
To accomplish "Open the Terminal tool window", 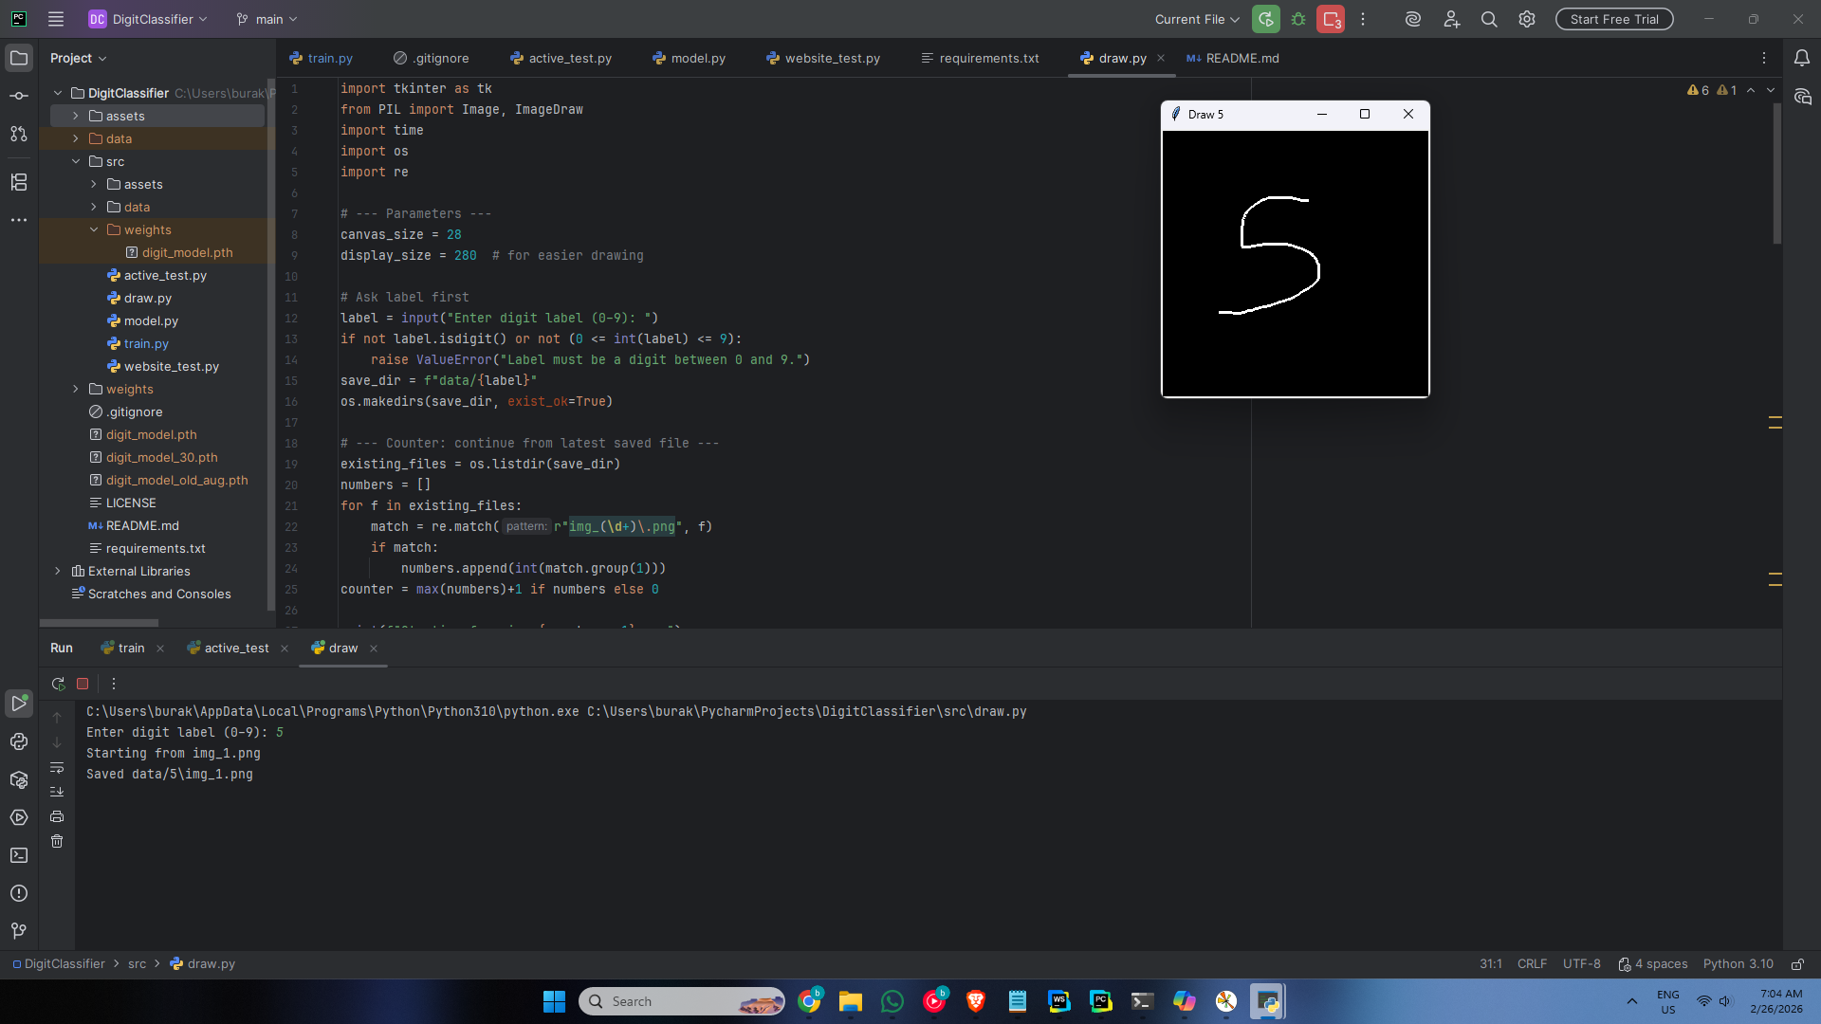I will [x=19, y=855].
